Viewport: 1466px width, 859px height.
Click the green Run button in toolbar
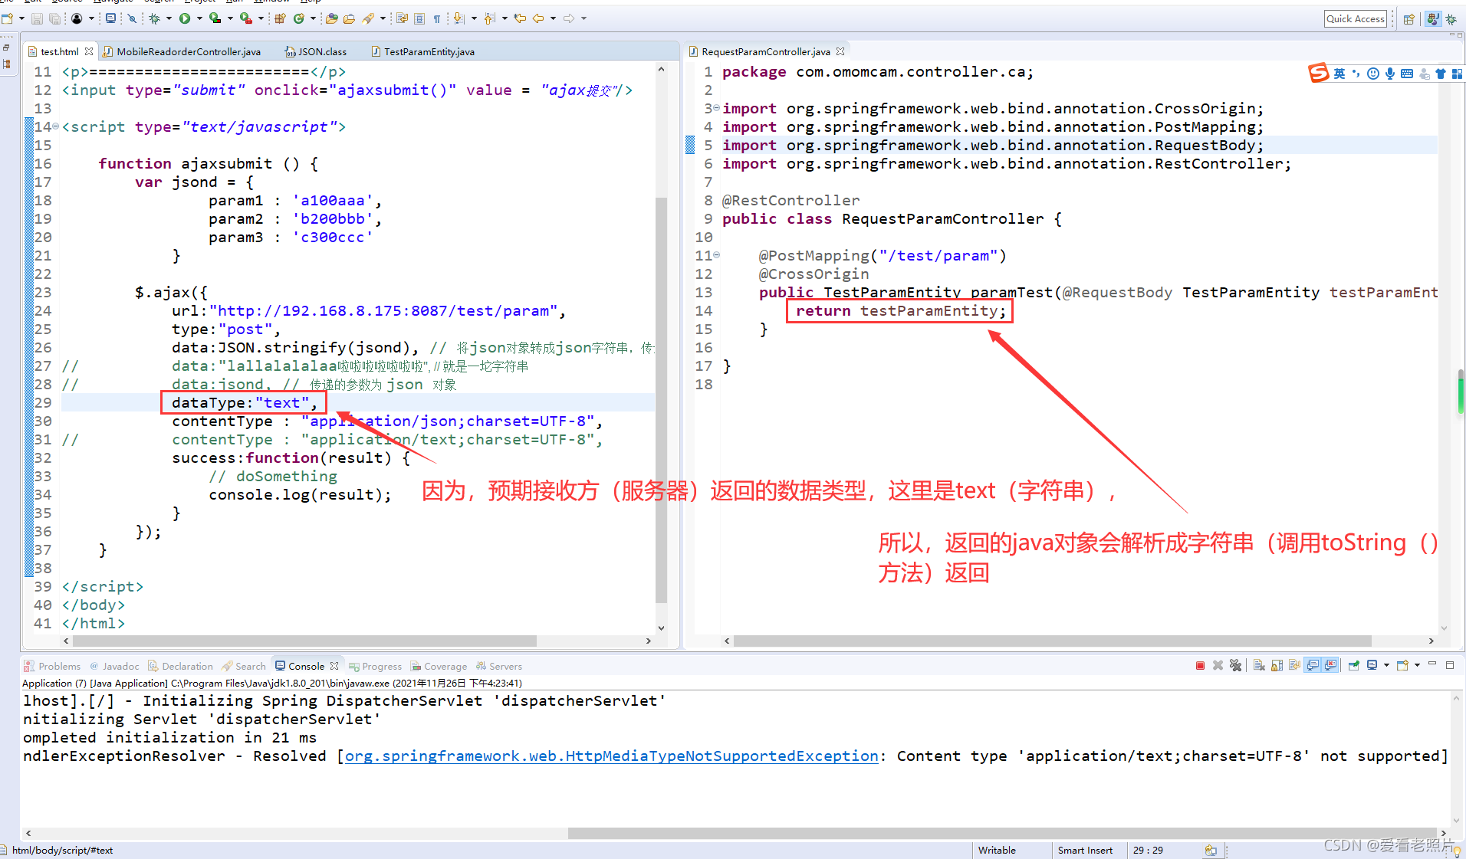point(185,18)
